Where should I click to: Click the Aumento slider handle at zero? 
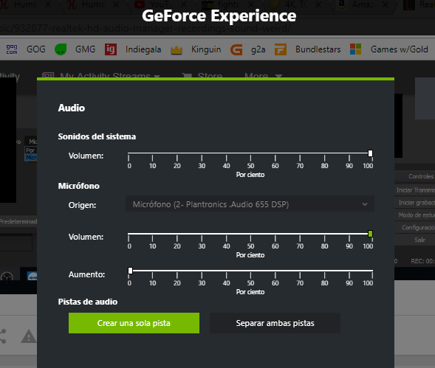tap(130, 271)
